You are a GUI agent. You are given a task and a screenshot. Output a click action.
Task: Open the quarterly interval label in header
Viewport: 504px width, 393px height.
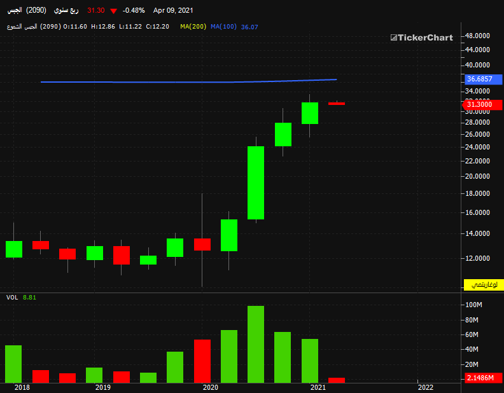66,10
